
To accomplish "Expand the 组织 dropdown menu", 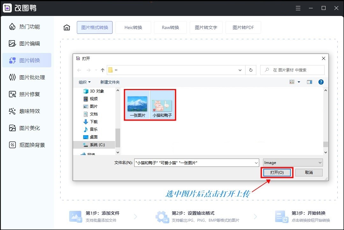I will click(x=85, y=82).
